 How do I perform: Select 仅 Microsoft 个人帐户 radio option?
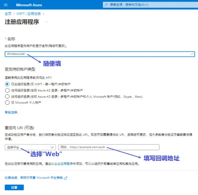tap(7, 103)
